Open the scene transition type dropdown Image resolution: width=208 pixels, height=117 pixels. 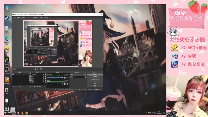77,75
